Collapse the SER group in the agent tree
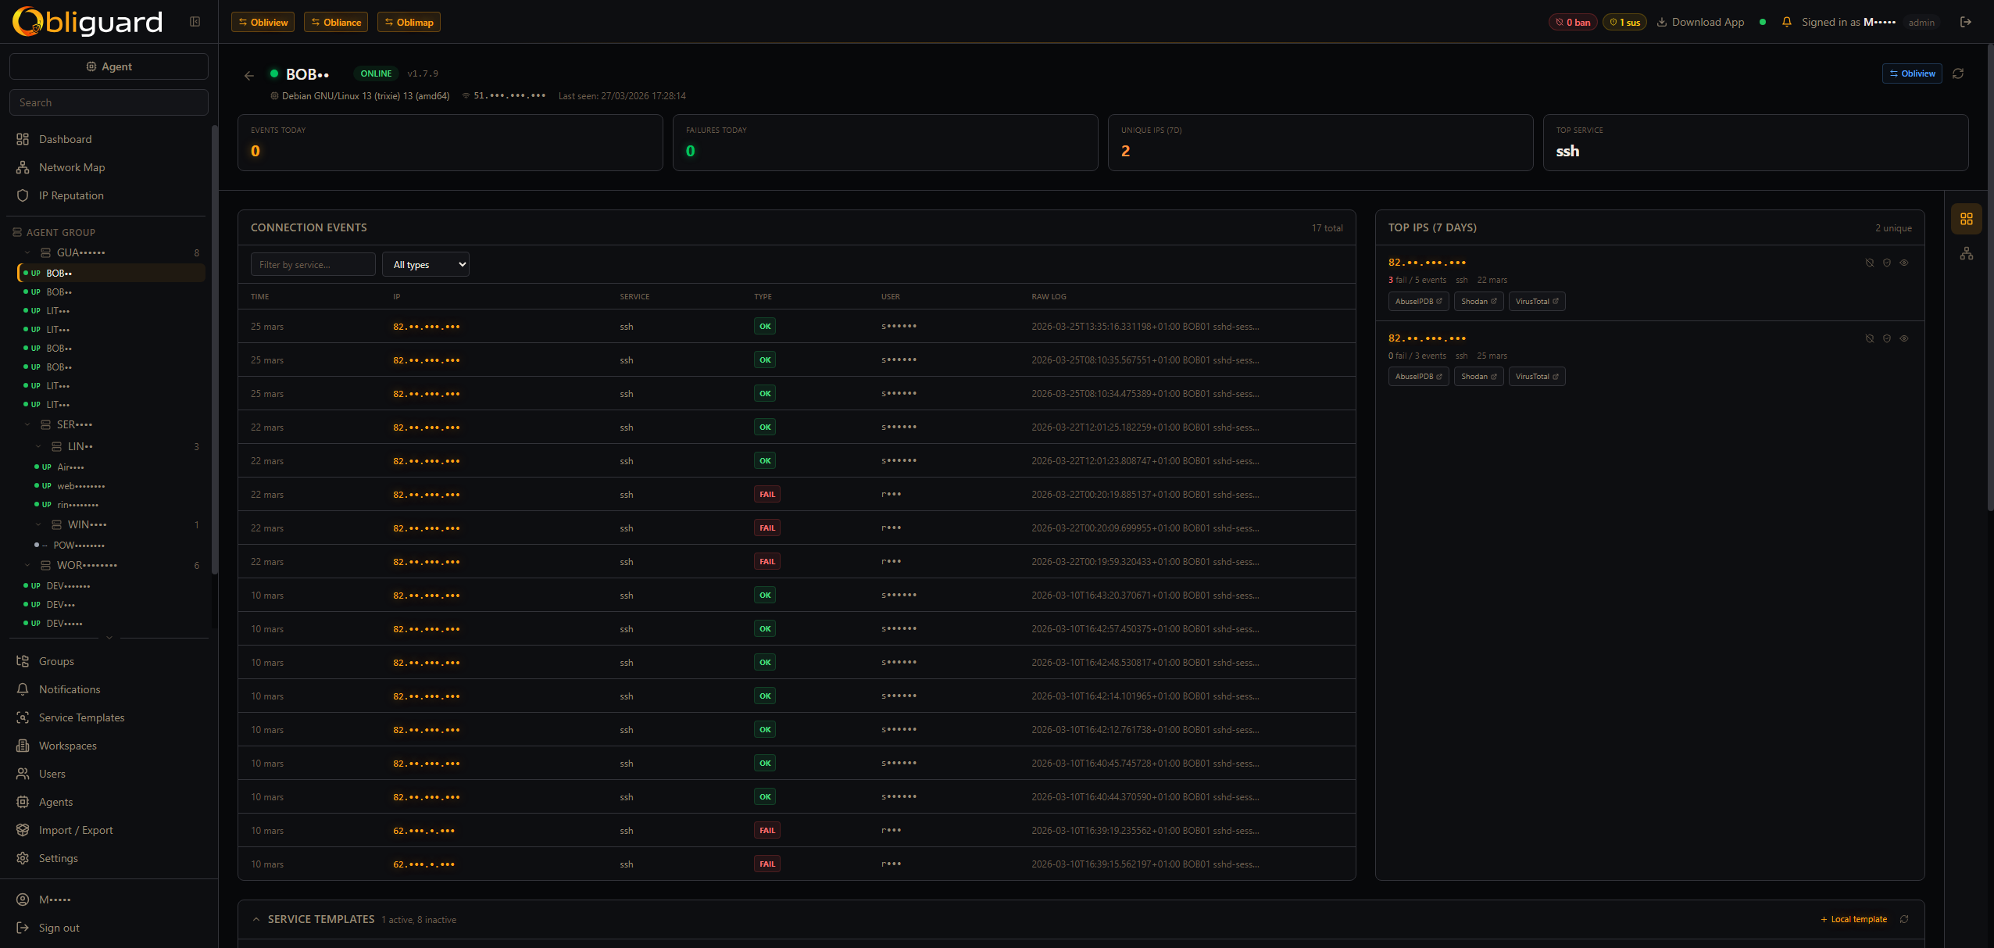Viewport: 1994px width, 948px height. pyautogui.click(x=27, y=424)
